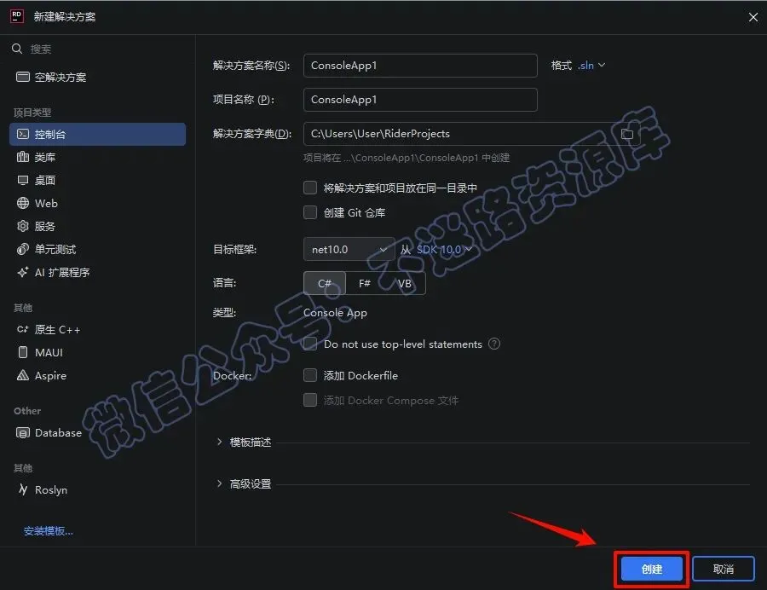Click the 控制台 console icon
The width and height of the screenshot is (767, 590).
click(22, 134)
